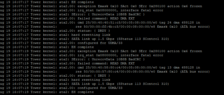This screenshot has height=95, width=224.
Task: Select 'failed command: READ DMA EXT' at 16:07:17
Action: (106, 18)
